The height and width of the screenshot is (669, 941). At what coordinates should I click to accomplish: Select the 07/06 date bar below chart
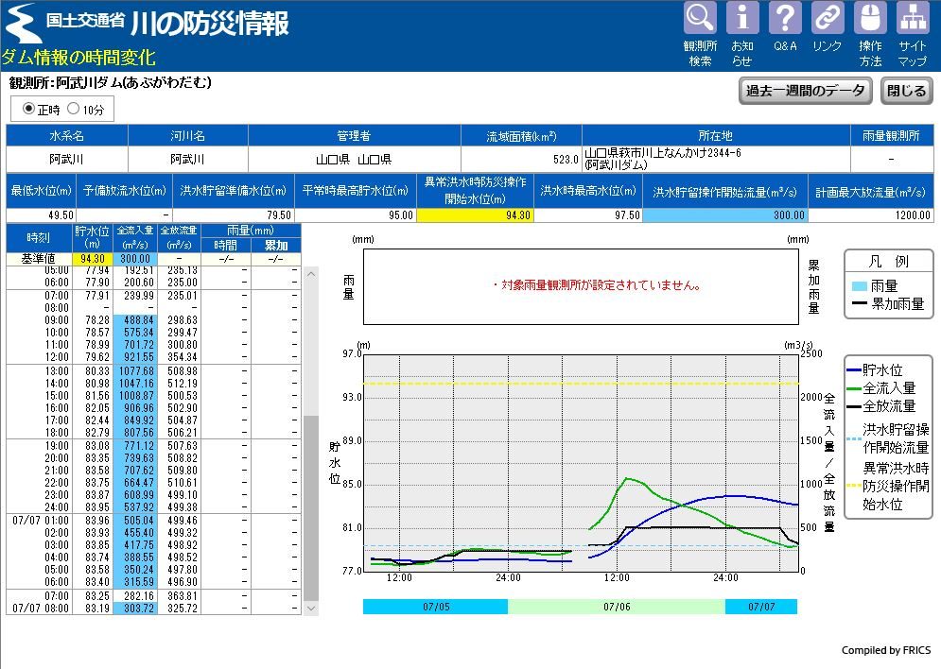click(x=617, y=607)
